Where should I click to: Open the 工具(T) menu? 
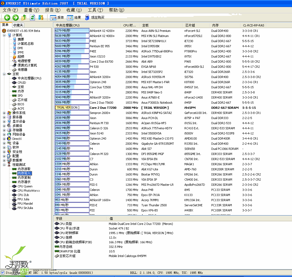[x=95, y=10]
